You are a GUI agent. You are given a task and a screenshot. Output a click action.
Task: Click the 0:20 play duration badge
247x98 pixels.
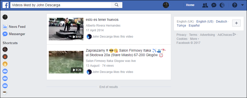(x=77, y=70)
